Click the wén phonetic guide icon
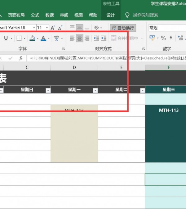This screenshot has width=186, height=209. pos(56,38)
